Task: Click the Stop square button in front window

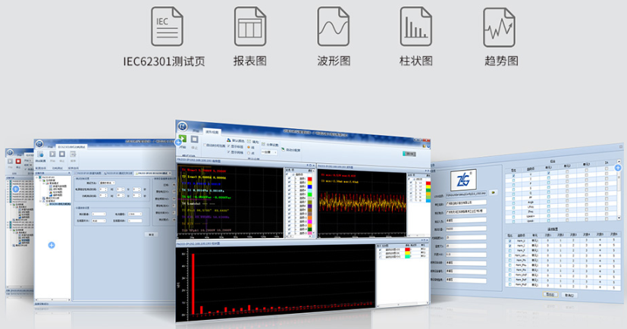Action: 195,139
